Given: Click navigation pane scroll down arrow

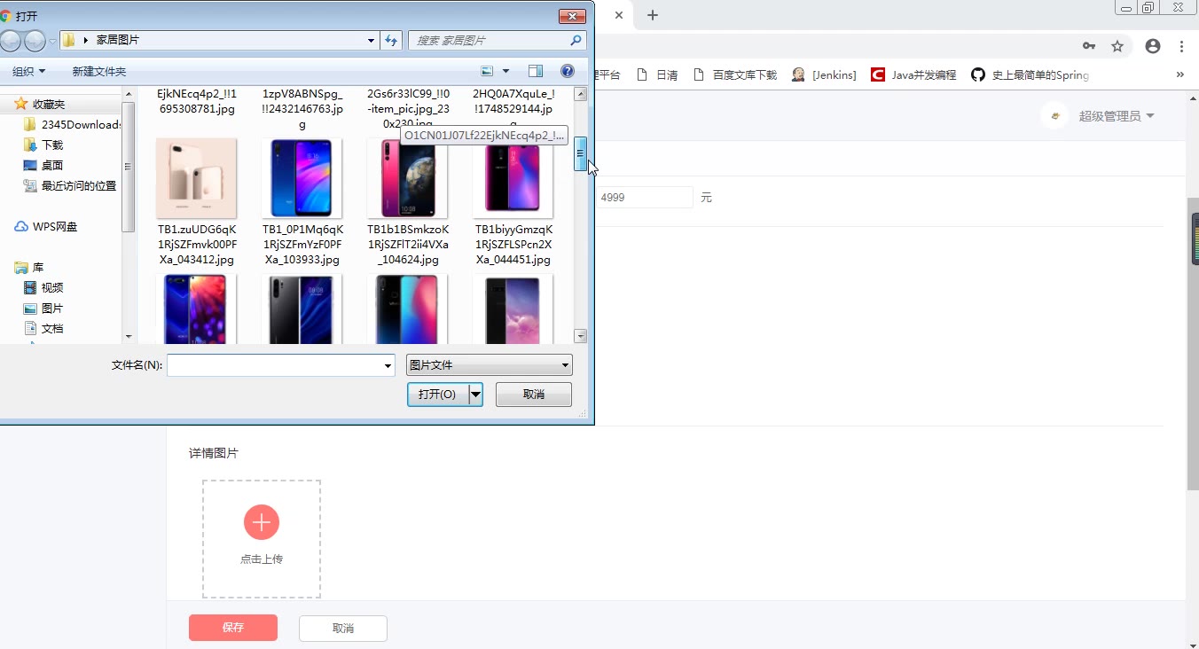Looking at the screenshot, I should [129, 336].
